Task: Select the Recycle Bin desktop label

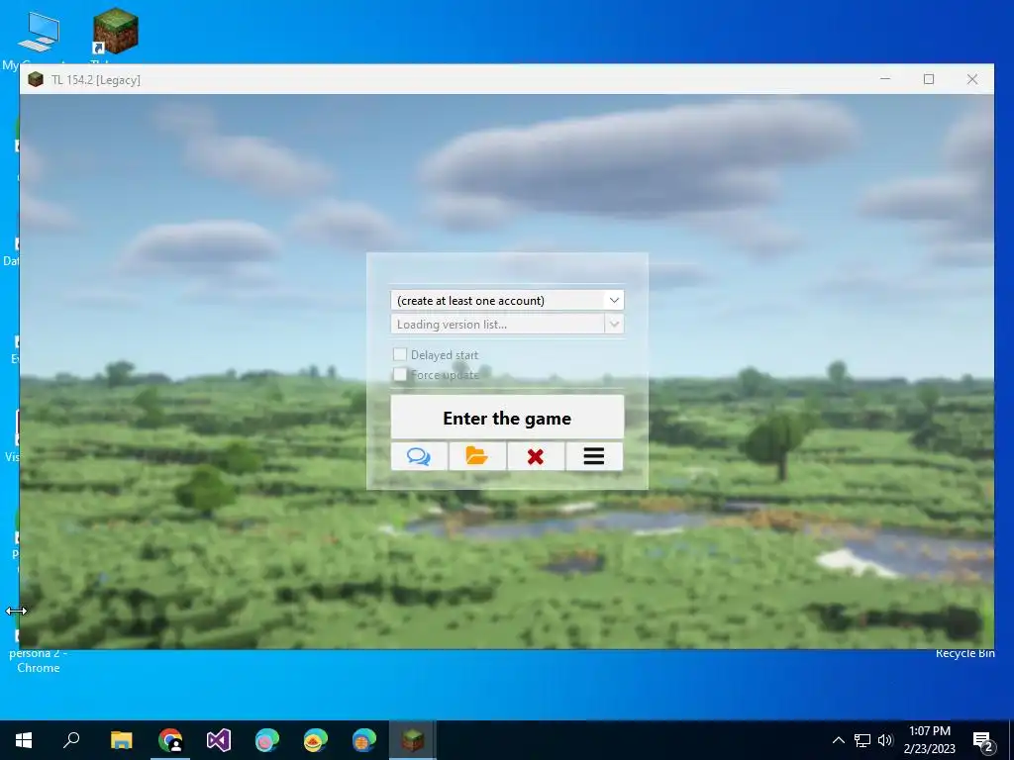Action: pyautogui.click(x=964, y=653)
